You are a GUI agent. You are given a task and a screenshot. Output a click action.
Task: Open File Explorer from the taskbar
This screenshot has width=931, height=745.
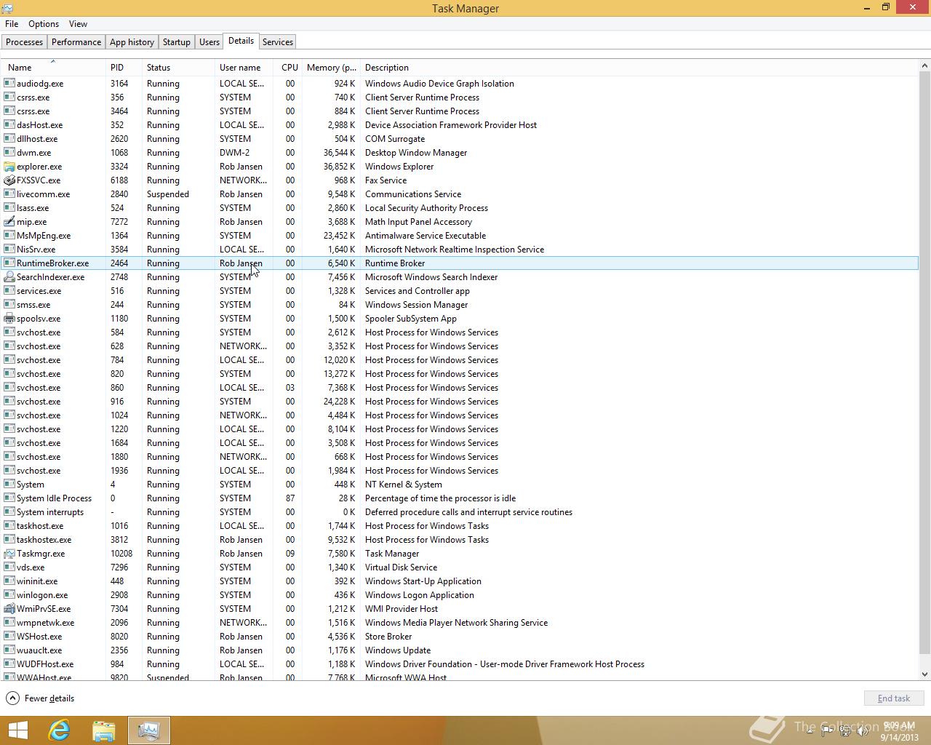tap(104, 730)
